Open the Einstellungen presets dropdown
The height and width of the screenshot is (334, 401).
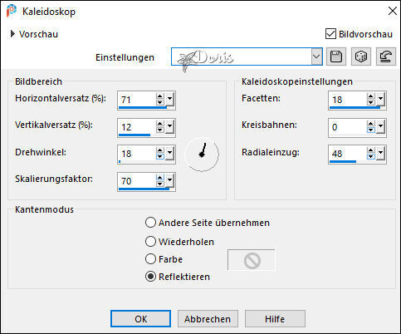(x=316, y=56)
